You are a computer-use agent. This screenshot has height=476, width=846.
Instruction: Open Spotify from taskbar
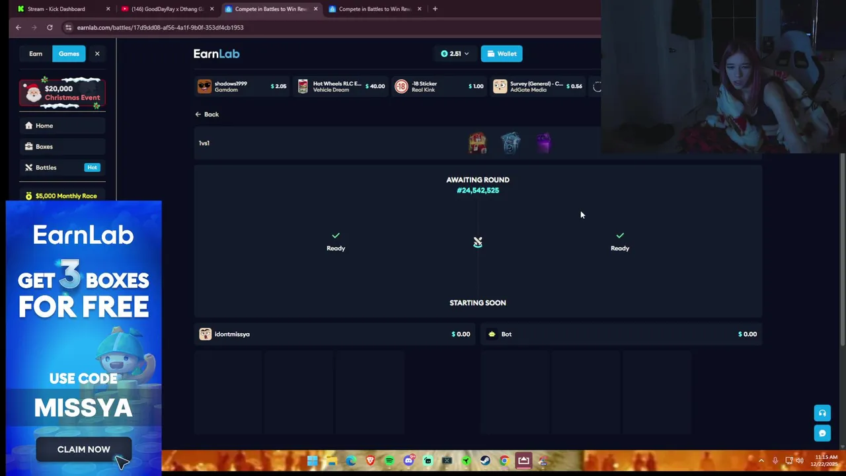click(x=389, y=461)
